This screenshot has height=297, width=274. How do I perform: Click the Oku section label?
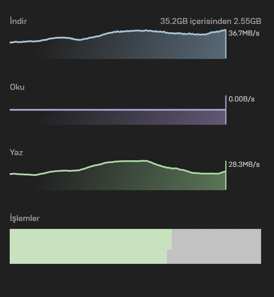click(17, 87)
